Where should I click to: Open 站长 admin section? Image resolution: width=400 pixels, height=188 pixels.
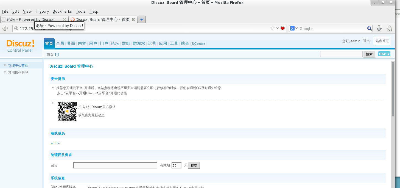(x=185, y=43)
